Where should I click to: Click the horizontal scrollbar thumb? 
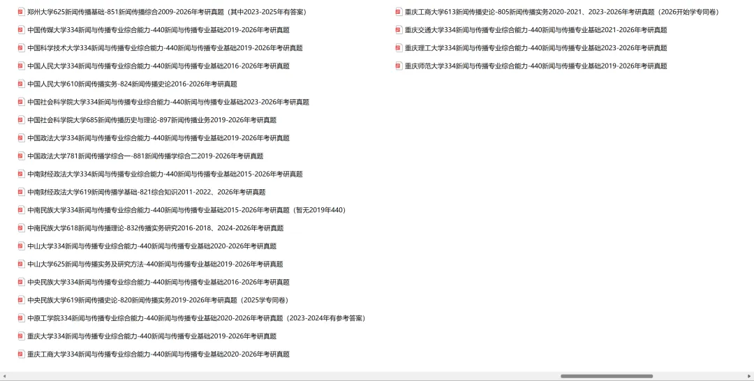coord(607,376)
